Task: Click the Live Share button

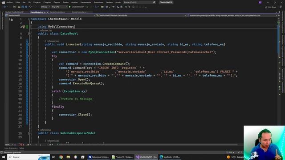Action: click(270, 7)
